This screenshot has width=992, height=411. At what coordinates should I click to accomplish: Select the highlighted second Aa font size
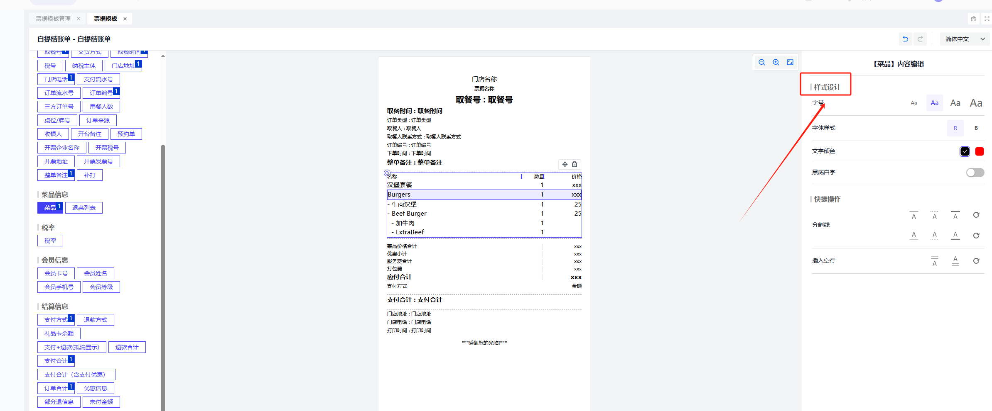(x=935, y=103)
